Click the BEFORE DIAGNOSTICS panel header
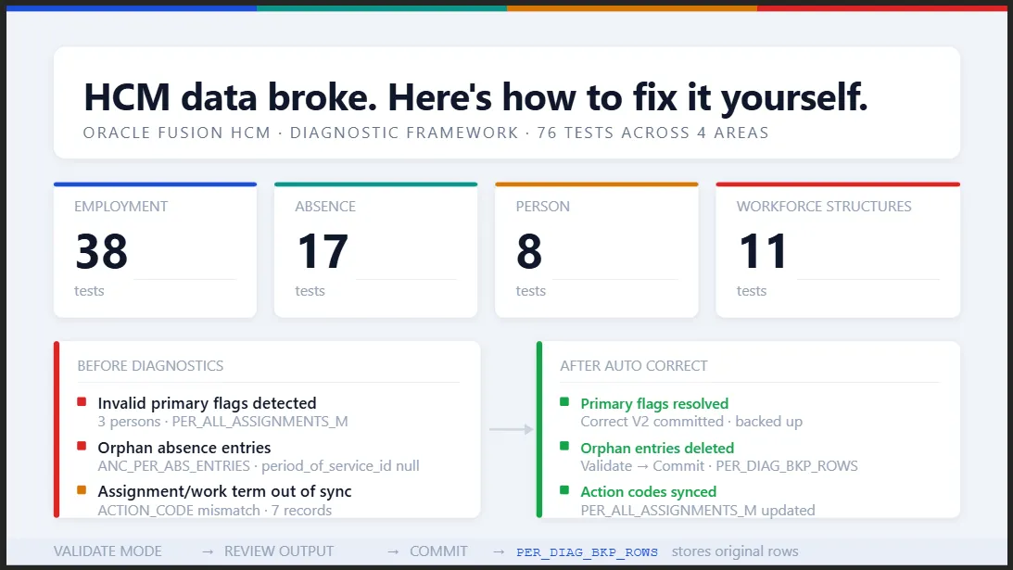This screenshot has width=1013, height=570. point(150,366)
